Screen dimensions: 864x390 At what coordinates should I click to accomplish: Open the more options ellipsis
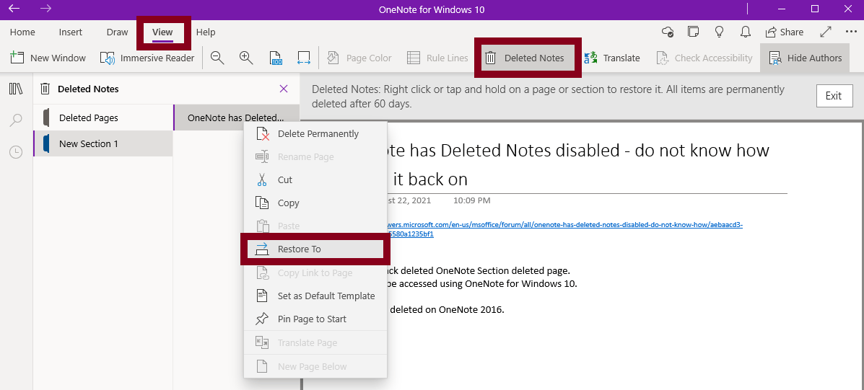[851, 32]
